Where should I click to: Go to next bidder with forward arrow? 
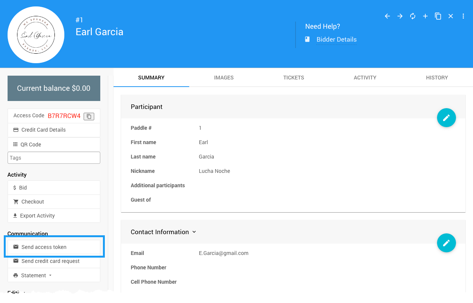pos(400,16)
